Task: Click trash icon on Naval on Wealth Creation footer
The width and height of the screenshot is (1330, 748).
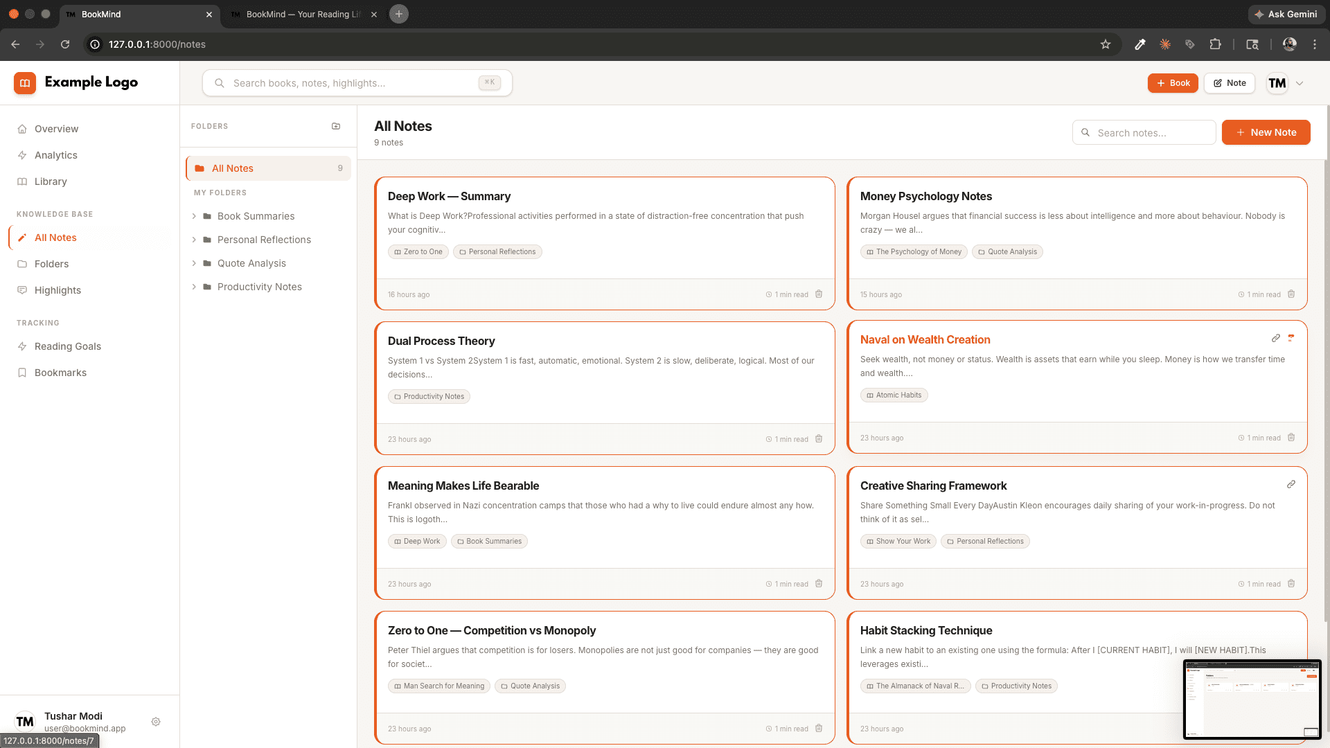Action: click(1291, 438)
